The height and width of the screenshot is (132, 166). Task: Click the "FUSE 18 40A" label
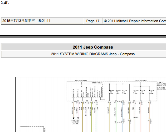pos(152,92)
